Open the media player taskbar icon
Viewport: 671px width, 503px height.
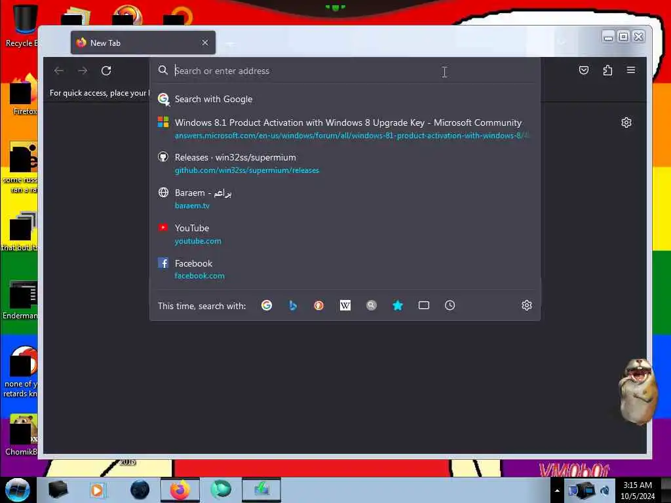pyautogui.click(x=98, y=490)
